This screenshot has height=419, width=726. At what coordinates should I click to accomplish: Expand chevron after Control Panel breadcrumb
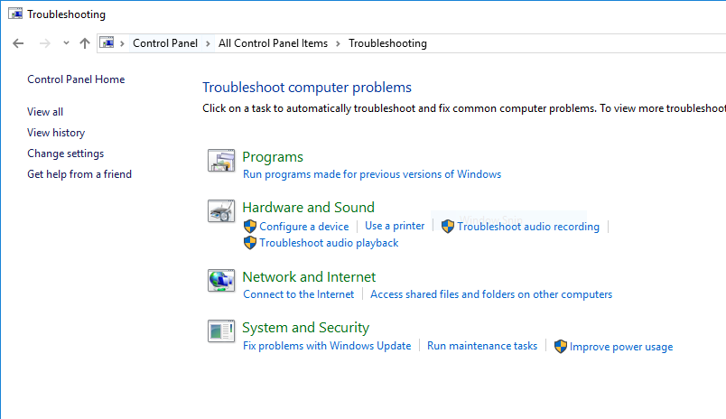[208, 43]
